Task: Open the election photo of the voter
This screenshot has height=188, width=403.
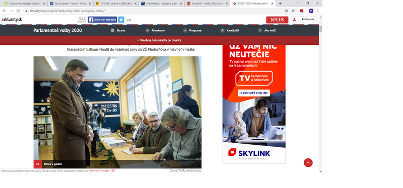Action: (x=117, y=112)
